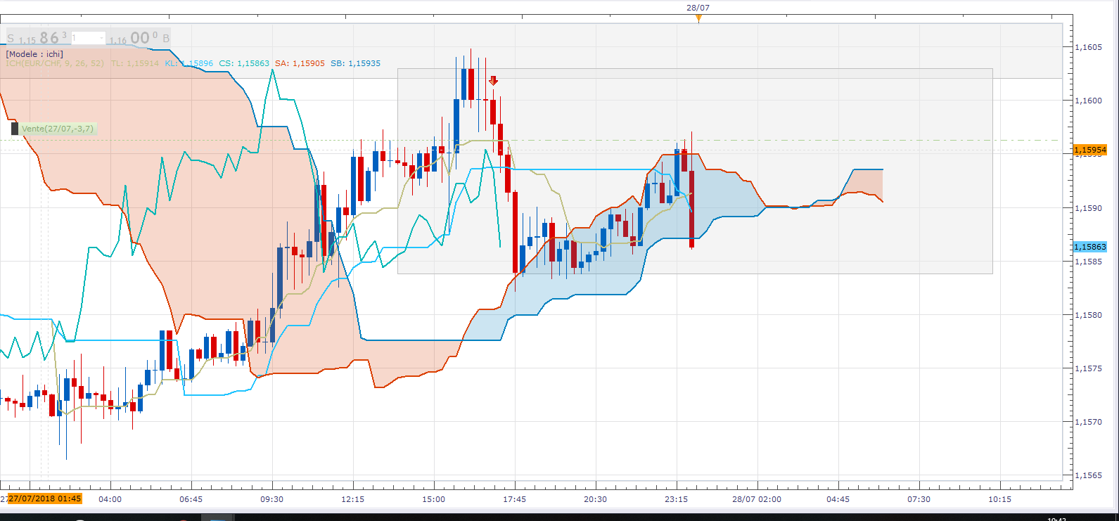The height and width of the screenshot is (521, 1119).
Task: Click the 09:30 time axis label
Action: click(271, 499)
